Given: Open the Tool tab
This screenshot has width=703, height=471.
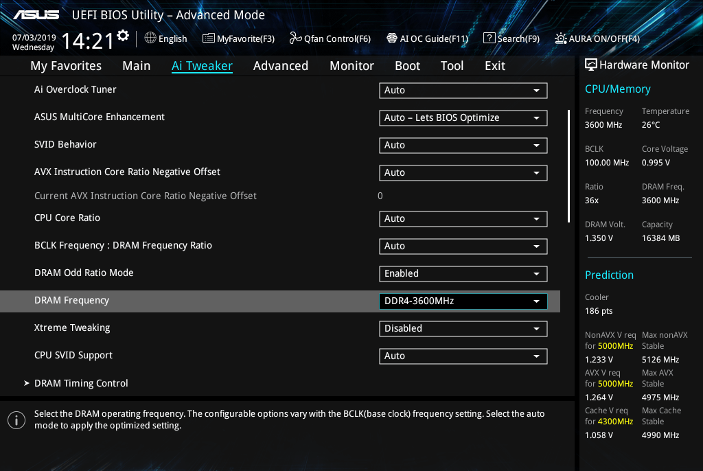Looking at the screenshot, I should click(x=452, y=66).
